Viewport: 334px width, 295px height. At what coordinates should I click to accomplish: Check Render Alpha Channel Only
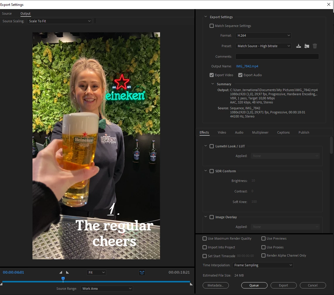point(263,255)
